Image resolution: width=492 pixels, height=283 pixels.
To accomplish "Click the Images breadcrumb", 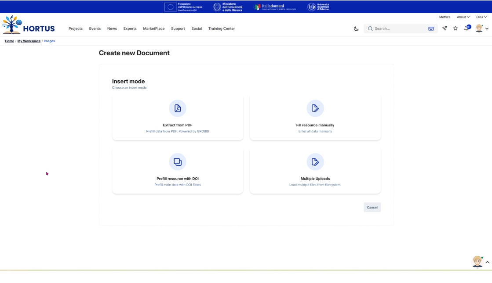I will click(x=49, y=41).
